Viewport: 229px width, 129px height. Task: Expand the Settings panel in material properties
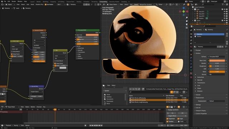(x=198, y=105)
